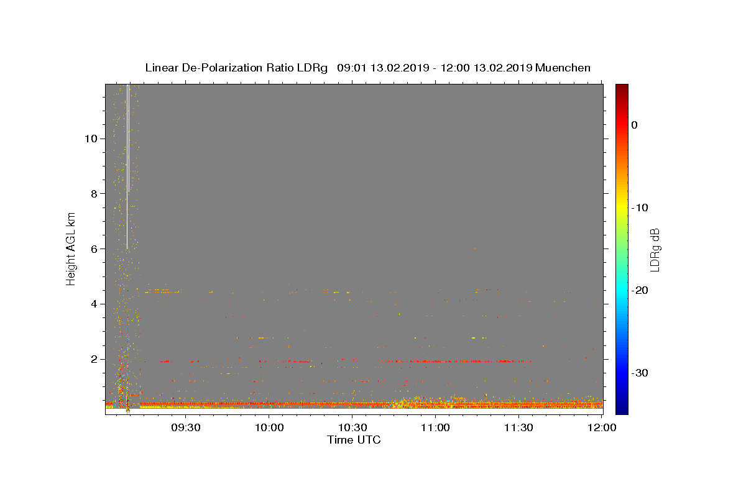Image resolution: width=746 pixels, height=497 pixels.
Task: Click the height tick label 8
Action: 93,193
